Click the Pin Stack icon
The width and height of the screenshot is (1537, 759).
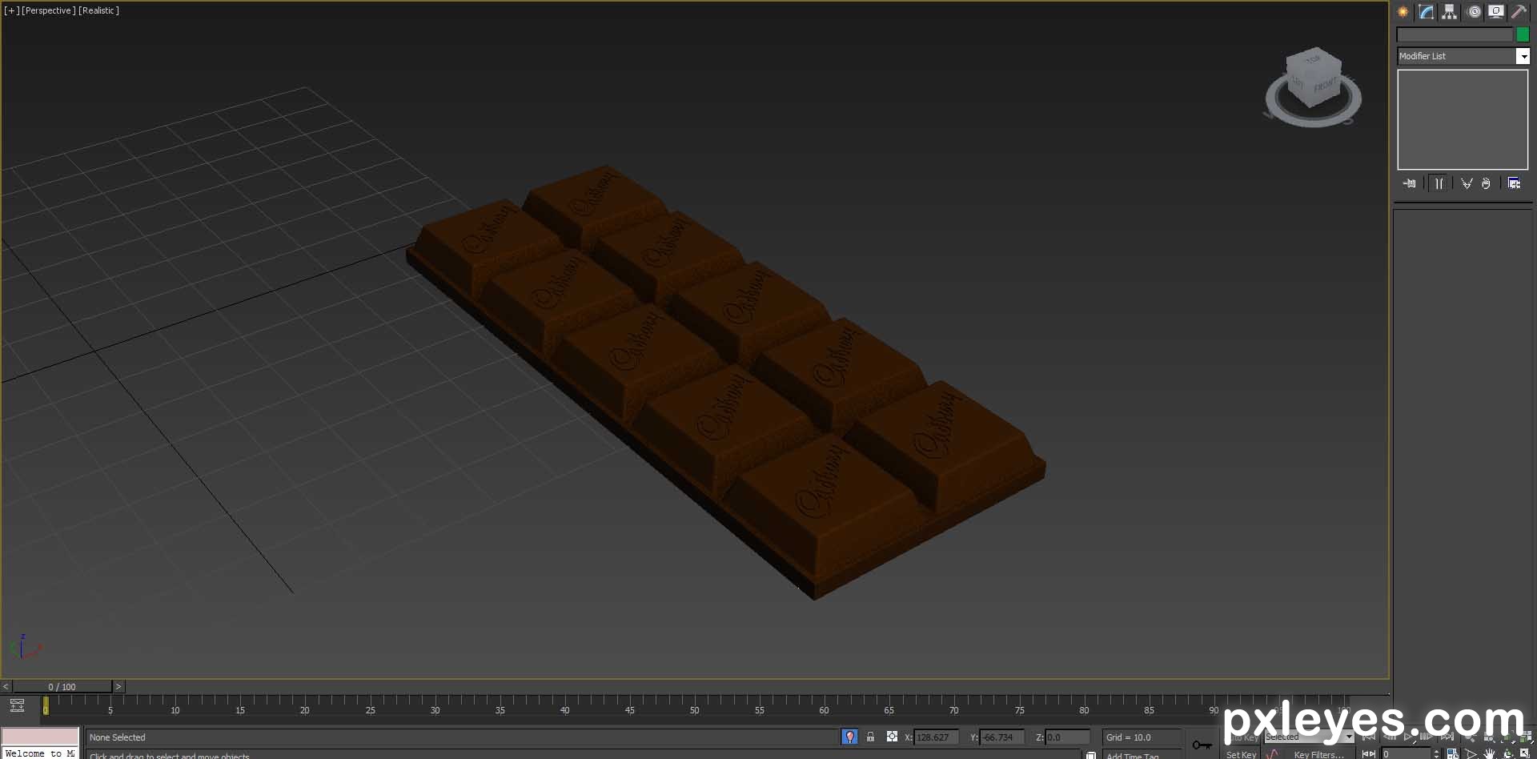[x=1410, y=183]
